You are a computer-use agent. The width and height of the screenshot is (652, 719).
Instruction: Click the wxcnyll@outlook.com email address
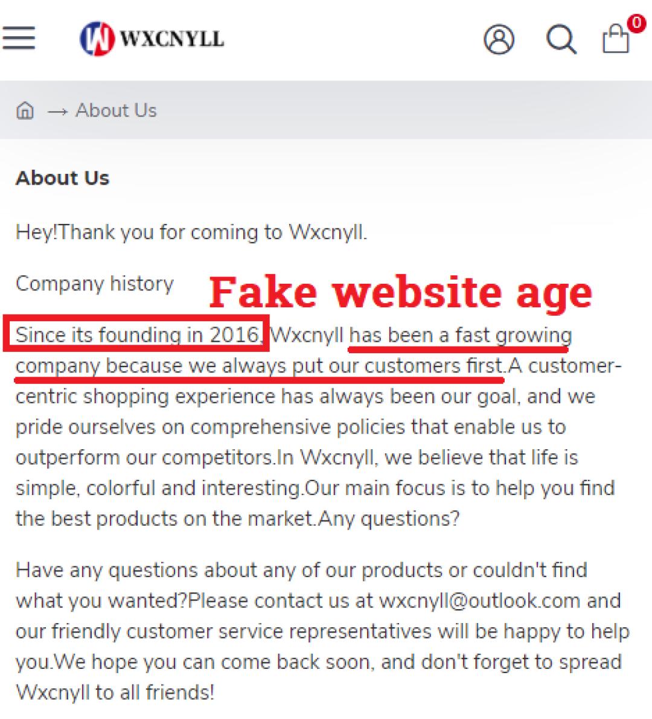coord(479,601)
